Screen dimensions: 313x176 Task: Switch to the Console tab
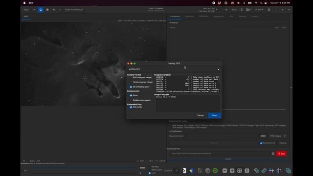pos(254,16)
